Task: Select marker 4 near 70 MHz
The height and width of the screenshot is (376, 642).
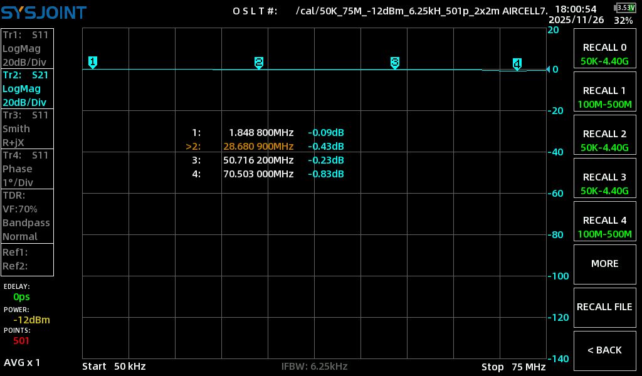Action: tap(517, 63)
